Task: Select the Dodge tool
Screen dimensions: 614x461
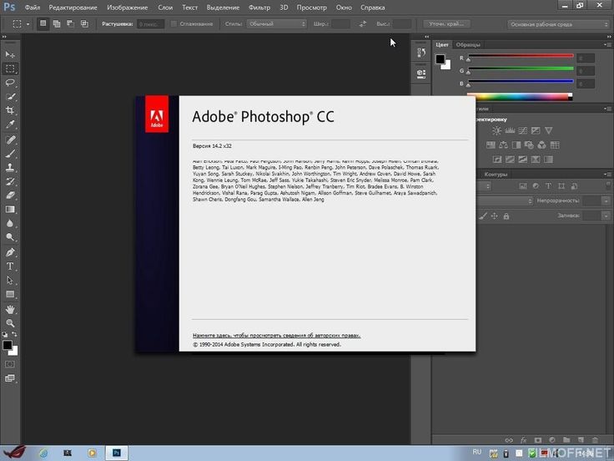Action: pos(10,237)
